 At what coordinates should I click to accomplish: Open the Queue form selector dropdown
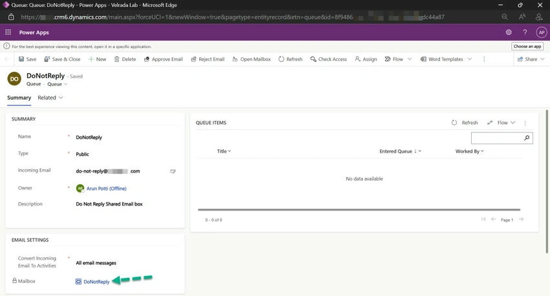click(x=58, y=84)
